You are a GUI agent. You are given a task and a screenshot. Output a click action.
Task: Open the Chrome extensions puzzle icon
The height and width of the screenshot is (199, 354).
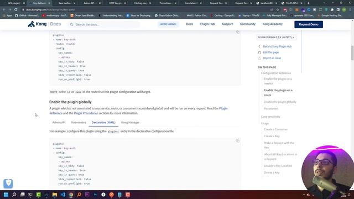[332, 10]
